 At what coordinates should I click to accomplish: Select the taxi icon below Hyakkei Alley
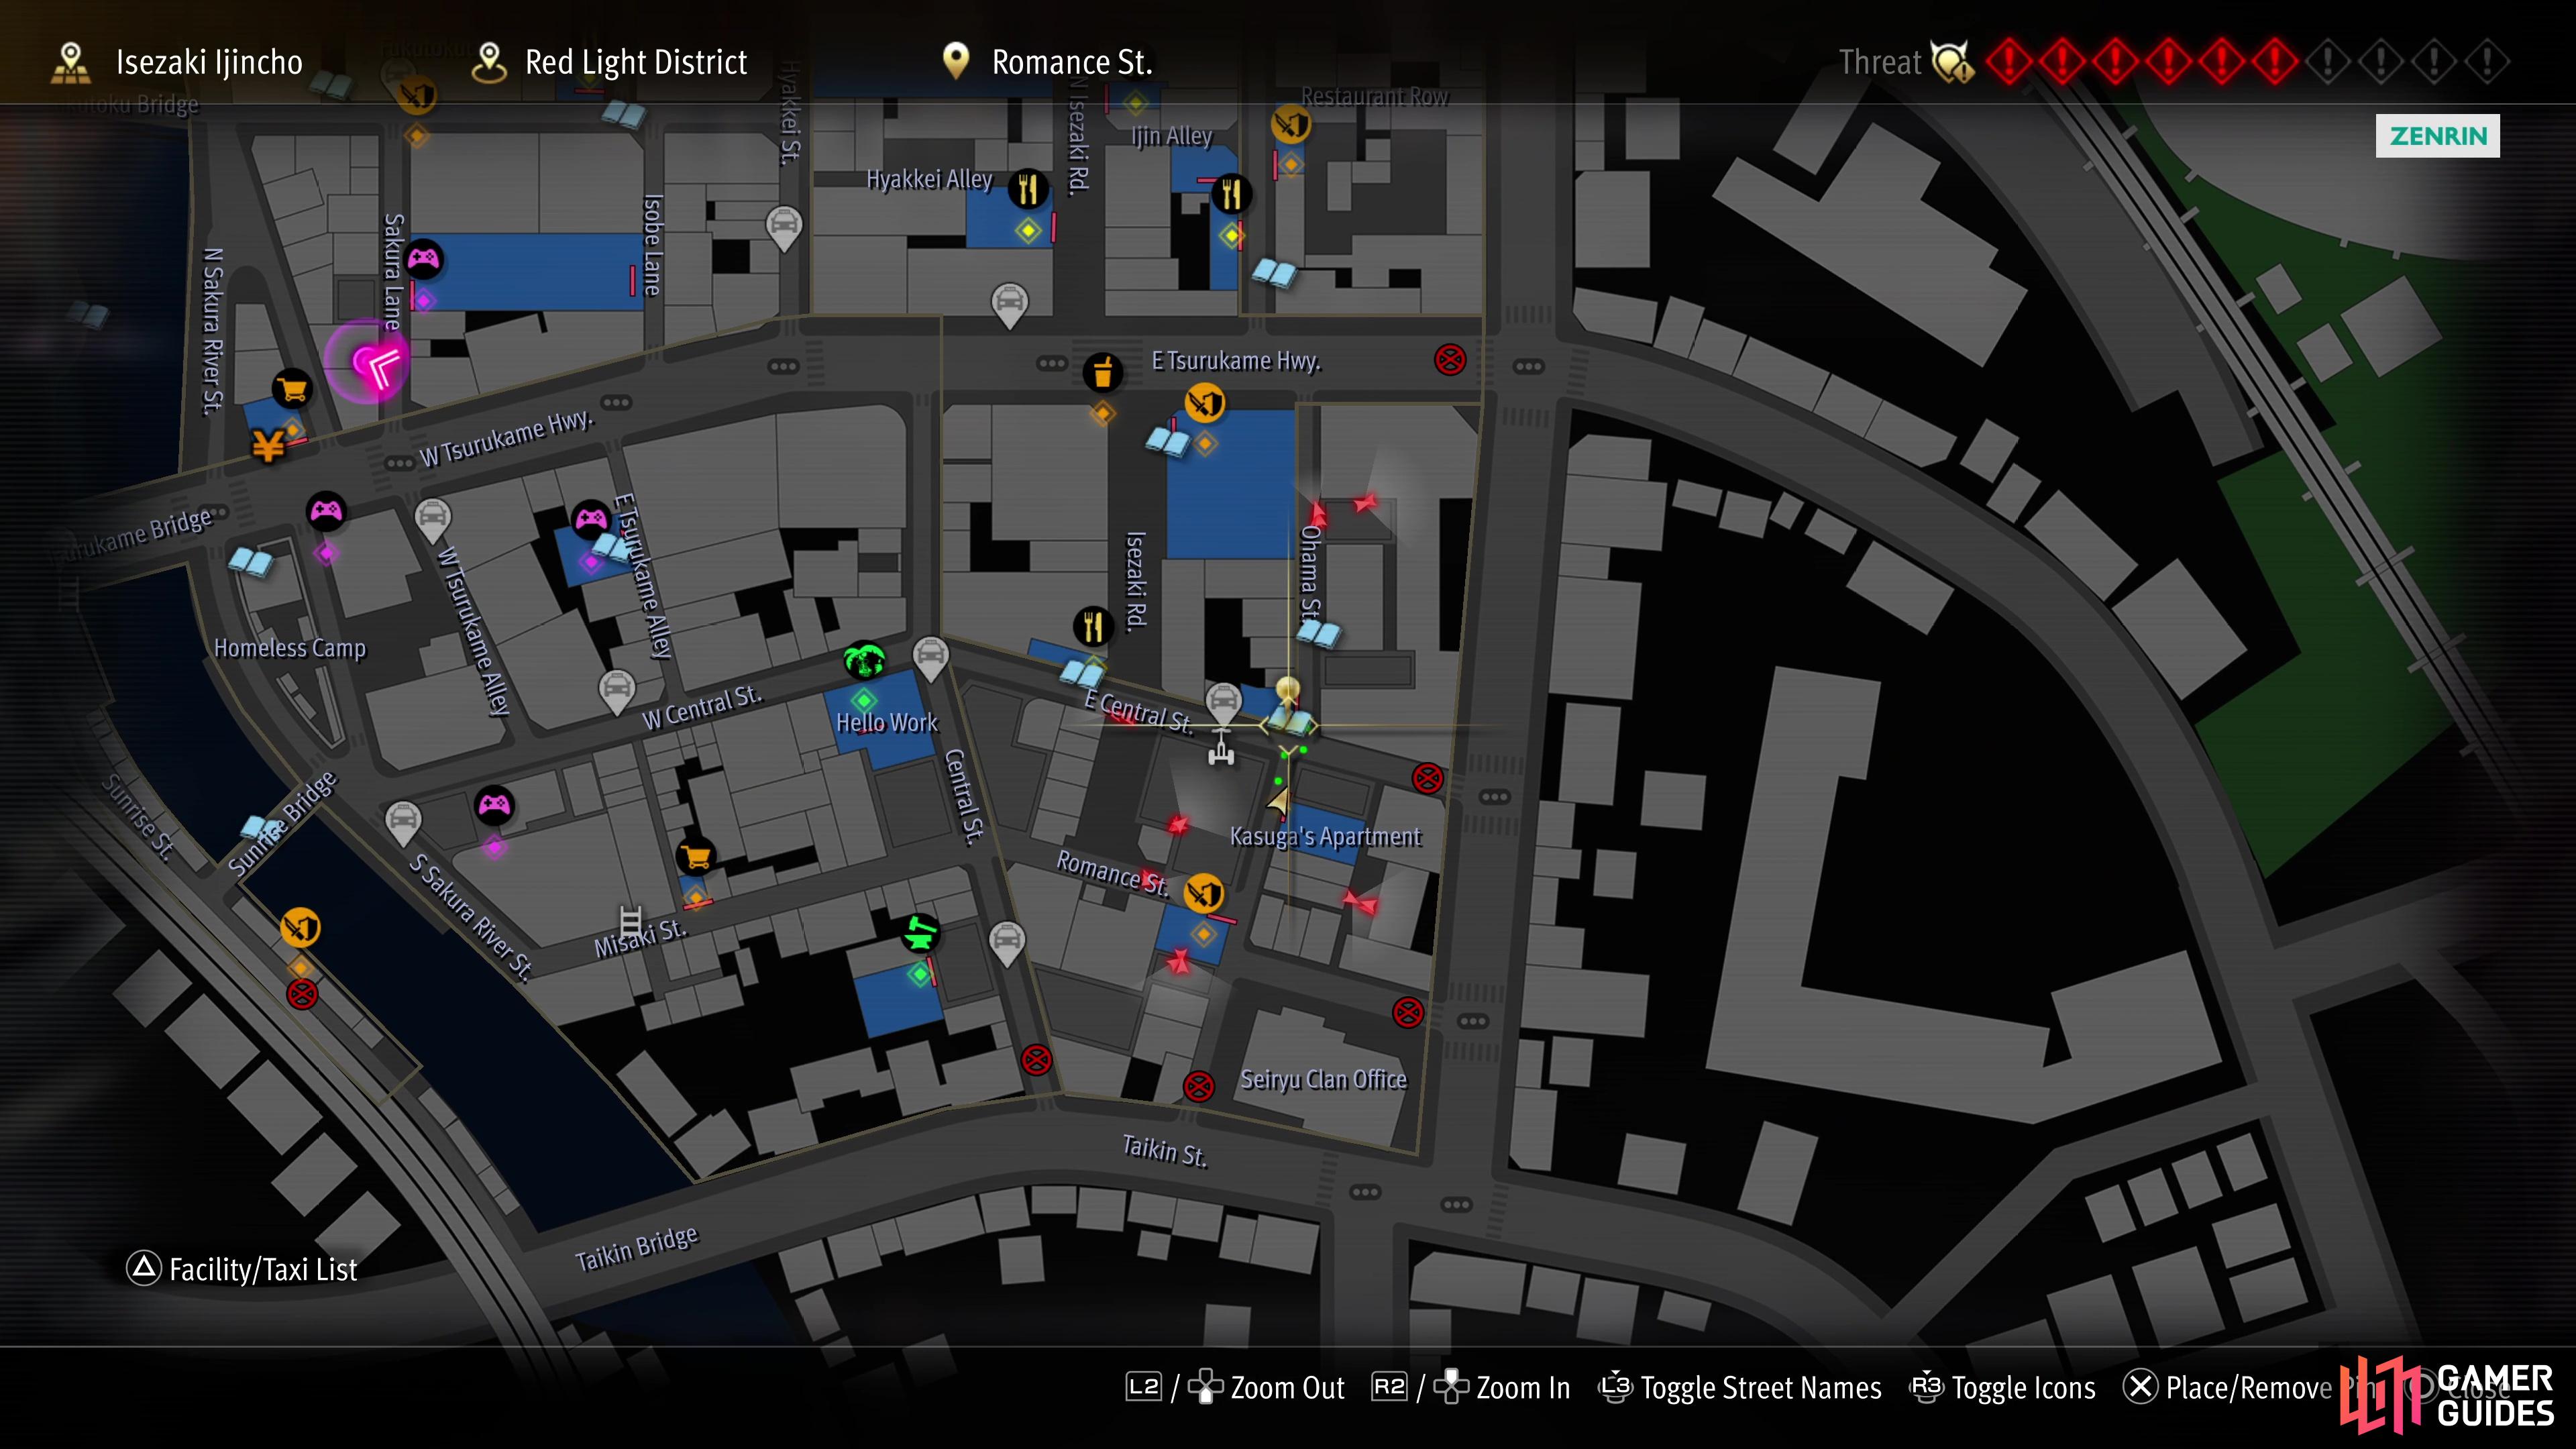[x=1010, y=304]
